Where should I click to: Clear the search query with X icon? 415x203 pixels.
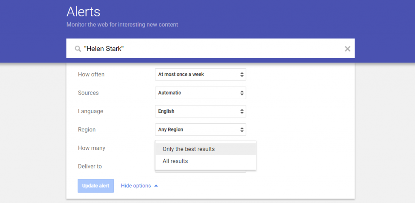coord(347,49)
